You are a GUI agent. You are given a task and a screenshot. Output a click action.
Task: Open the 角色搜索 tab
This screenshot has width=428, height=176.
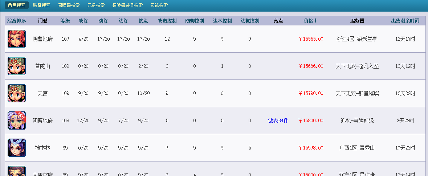click(x=17, y=5)
